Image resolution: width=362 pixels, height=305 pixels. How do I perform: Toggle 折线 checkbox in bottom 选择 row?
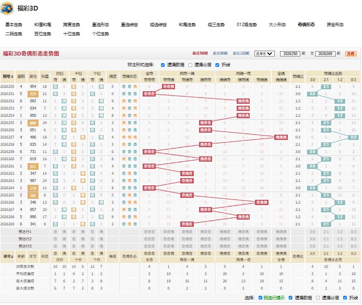(345, 298)
